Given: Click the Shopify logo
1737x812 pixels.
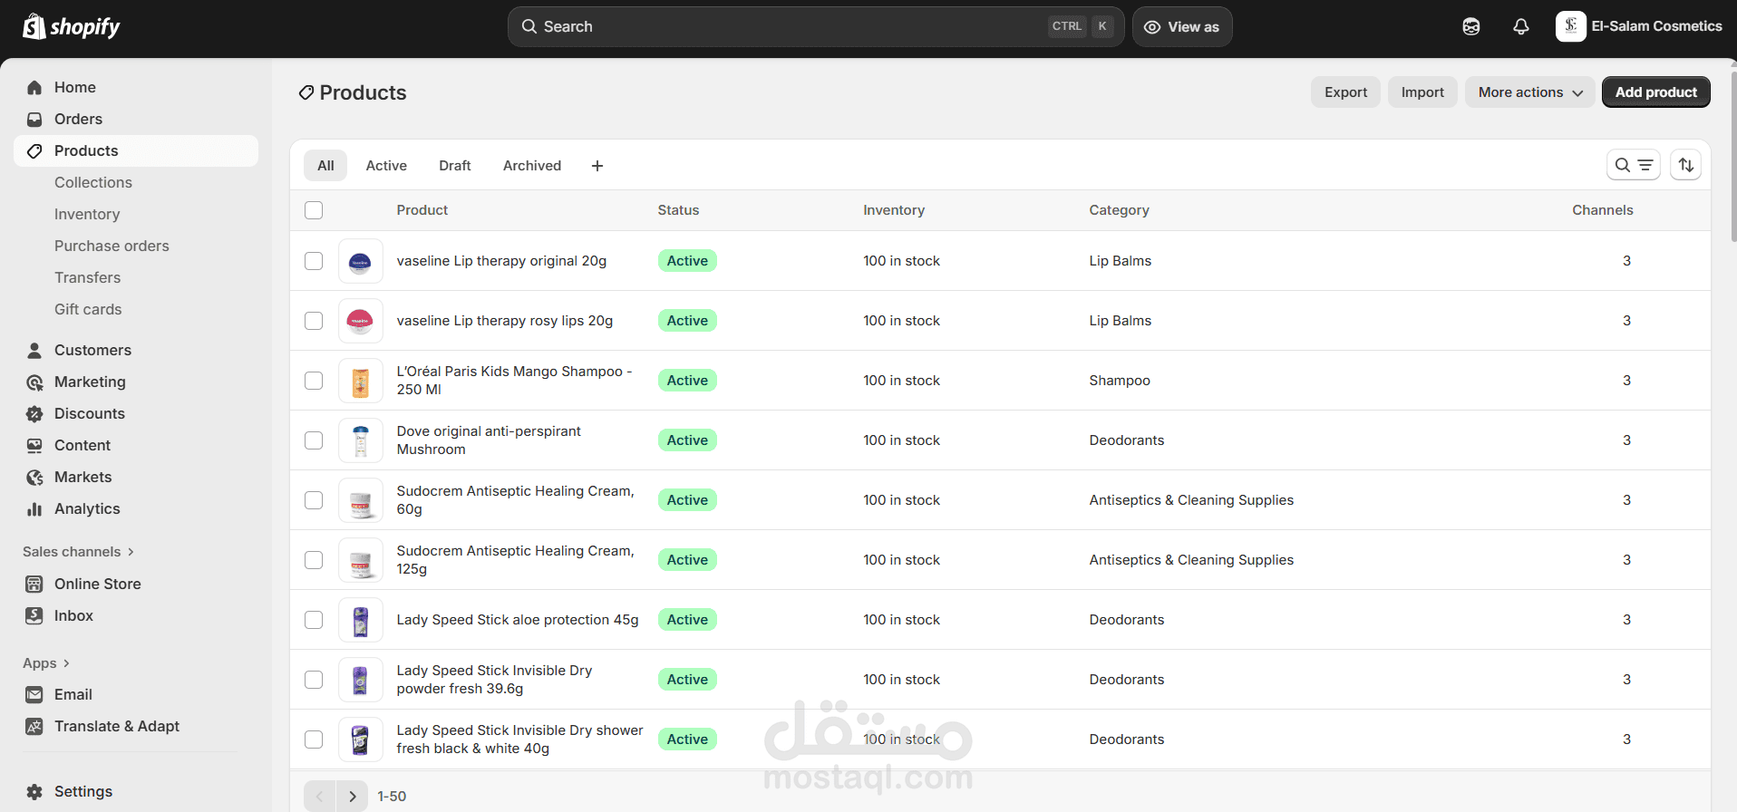Looking at the screenshot, I should [71, 26].
